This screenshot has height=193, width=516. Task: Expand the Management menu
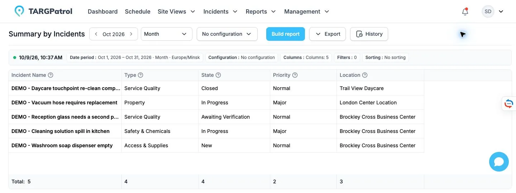pyautogui.click(x=307, y=11)
